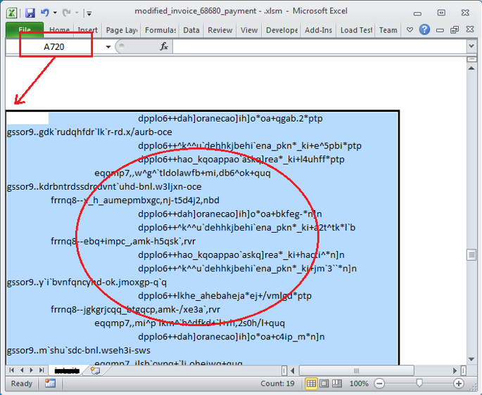Open Microsoft Excel Help question mark

click(x=424, y=30)
